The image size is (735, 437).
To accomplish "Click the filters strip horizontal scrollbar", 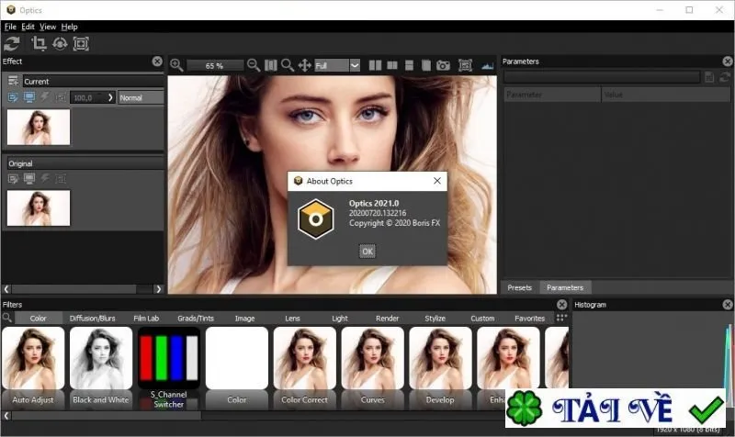I will 107,416.
